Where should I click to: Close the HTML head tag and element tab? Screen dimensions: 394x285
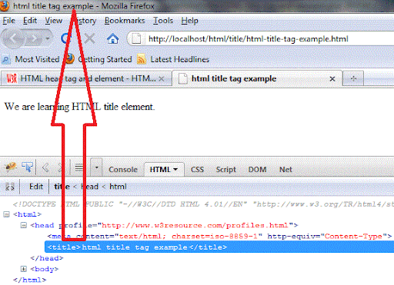pos(162,79)
